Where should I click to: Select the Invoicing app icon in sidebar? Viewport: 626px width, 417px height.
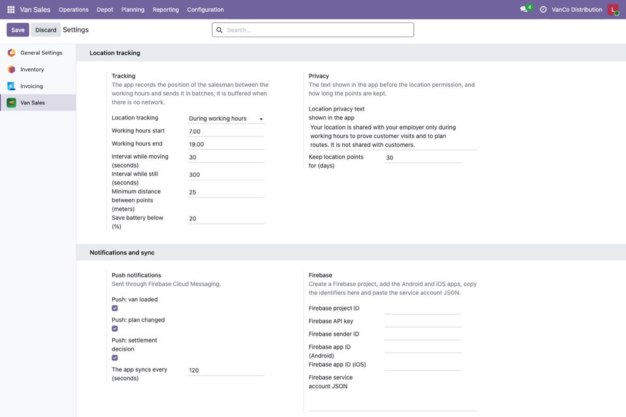click(x=12, y=86)
